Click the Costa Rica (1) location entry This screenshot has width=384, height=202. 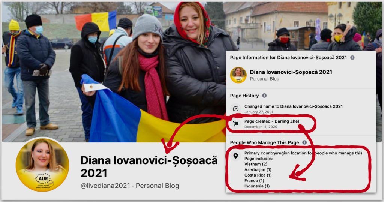coord(258,175)
